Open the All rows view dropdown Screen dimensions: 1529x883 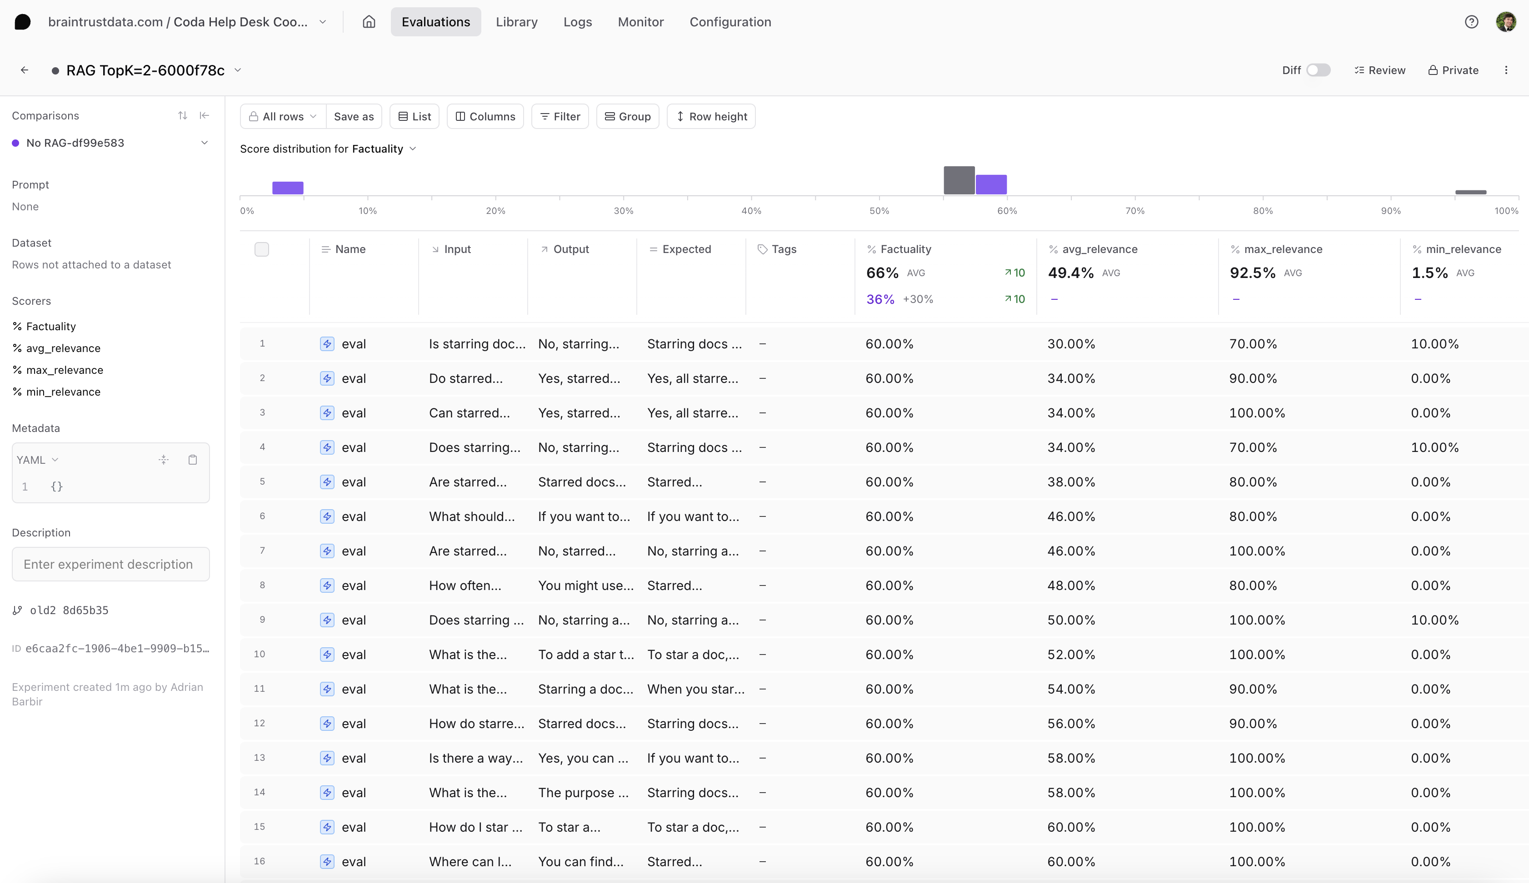[x=283, y=116]
